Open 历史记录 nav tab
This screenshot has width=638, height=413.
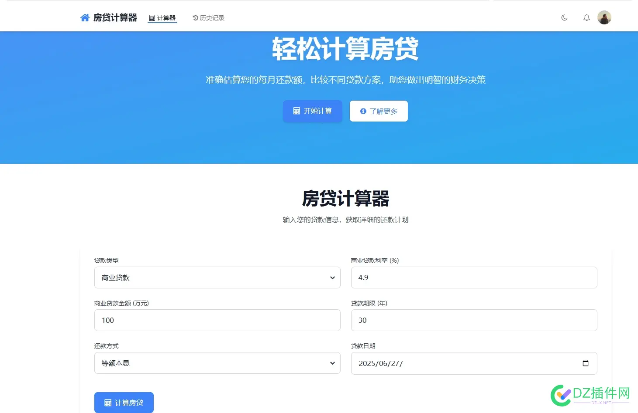tap(209, 18)
